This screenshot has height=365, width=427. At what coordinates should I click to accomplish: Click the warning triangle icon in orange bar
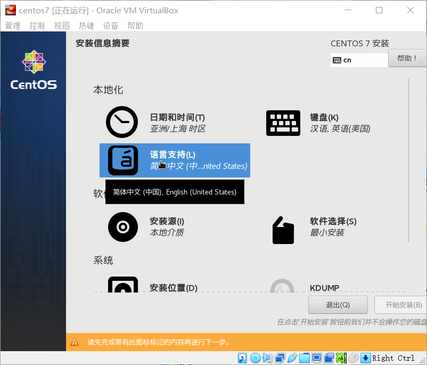[x=75, y=342]
